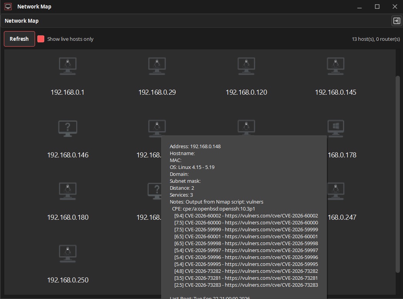The width and height of the screenshot is (403, 299).
Task: Click the host map vertical scrollbar
Action: pyautogui.click(x=398, y=175)
